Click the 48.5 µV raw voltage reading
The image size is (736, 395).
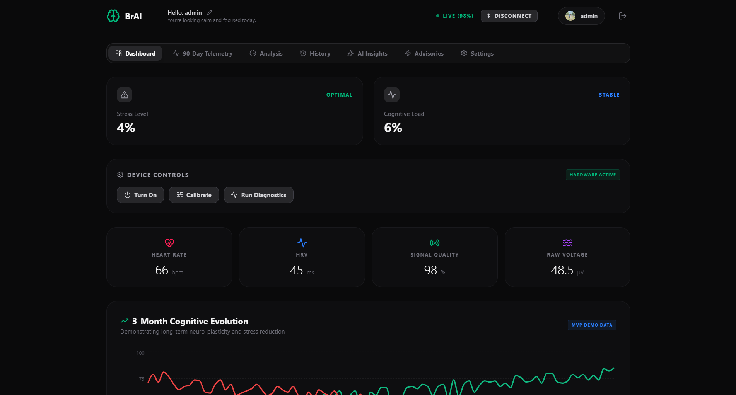(567, 270)
